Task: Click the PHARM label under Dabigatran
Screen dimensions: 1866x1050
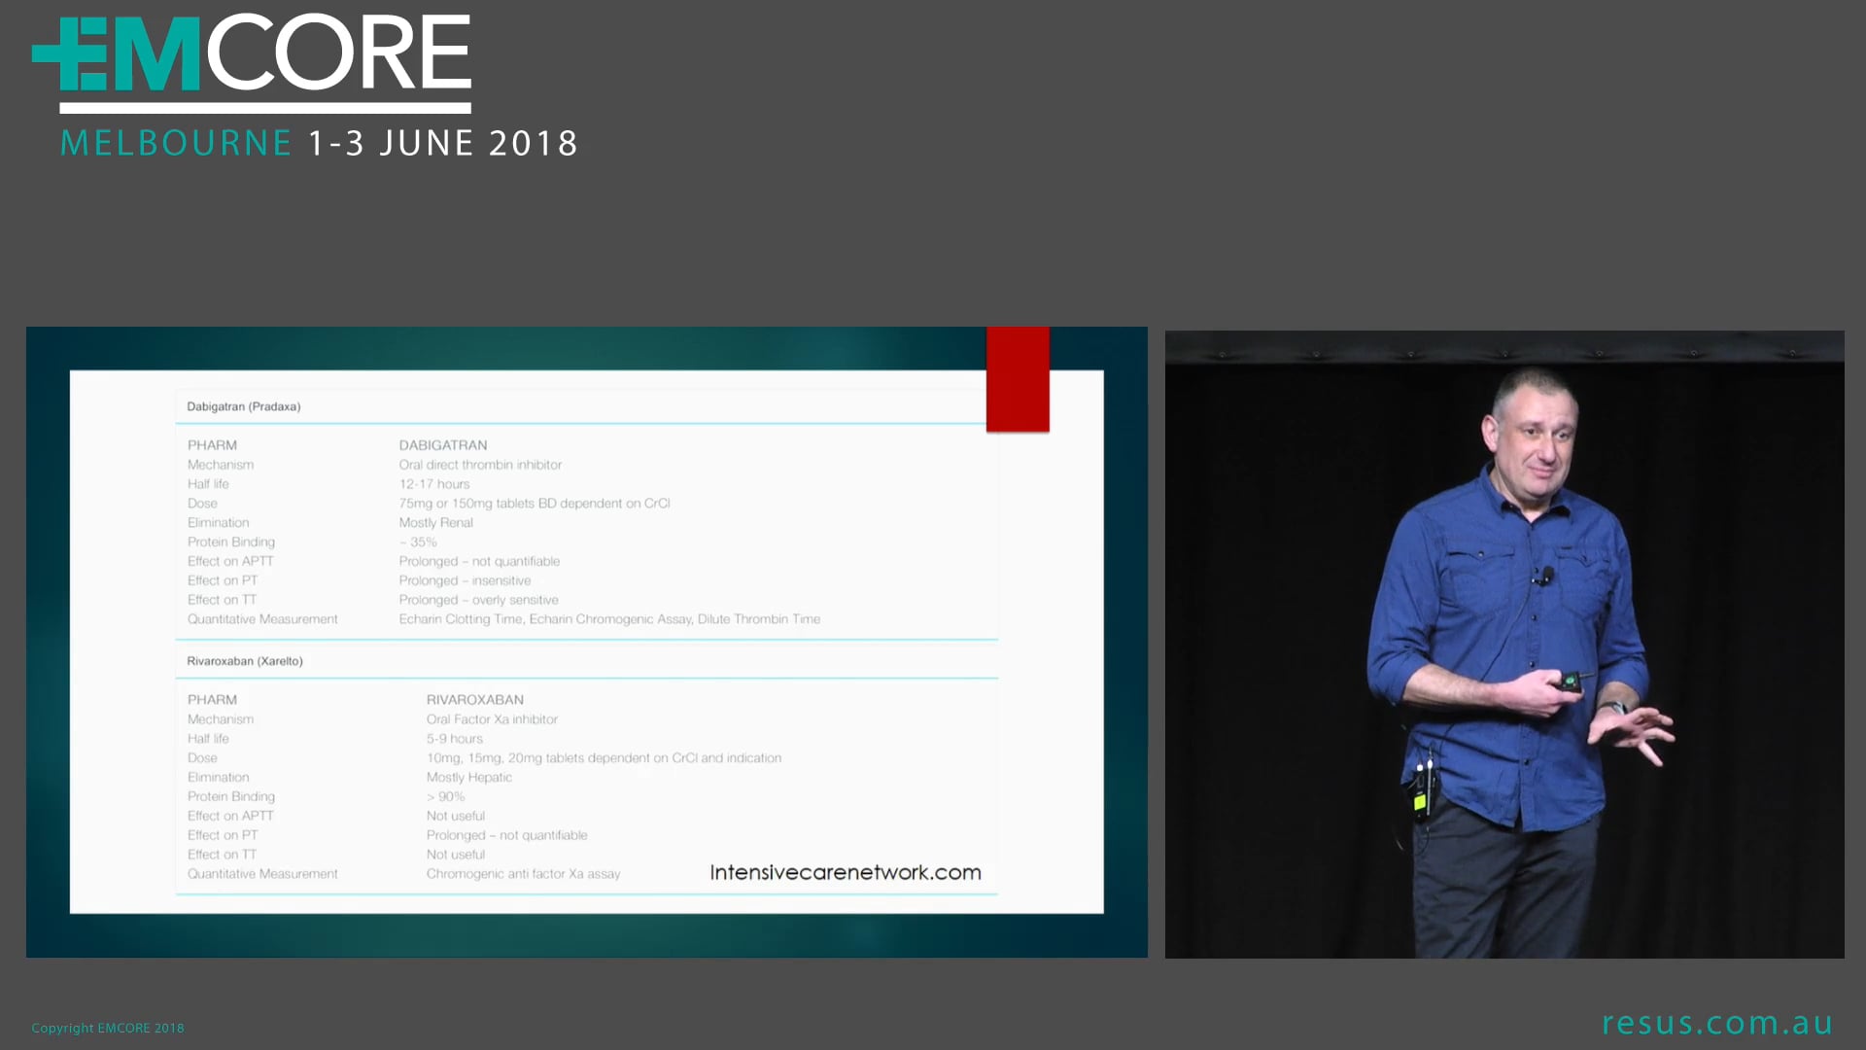Action: tap(213, 444)
